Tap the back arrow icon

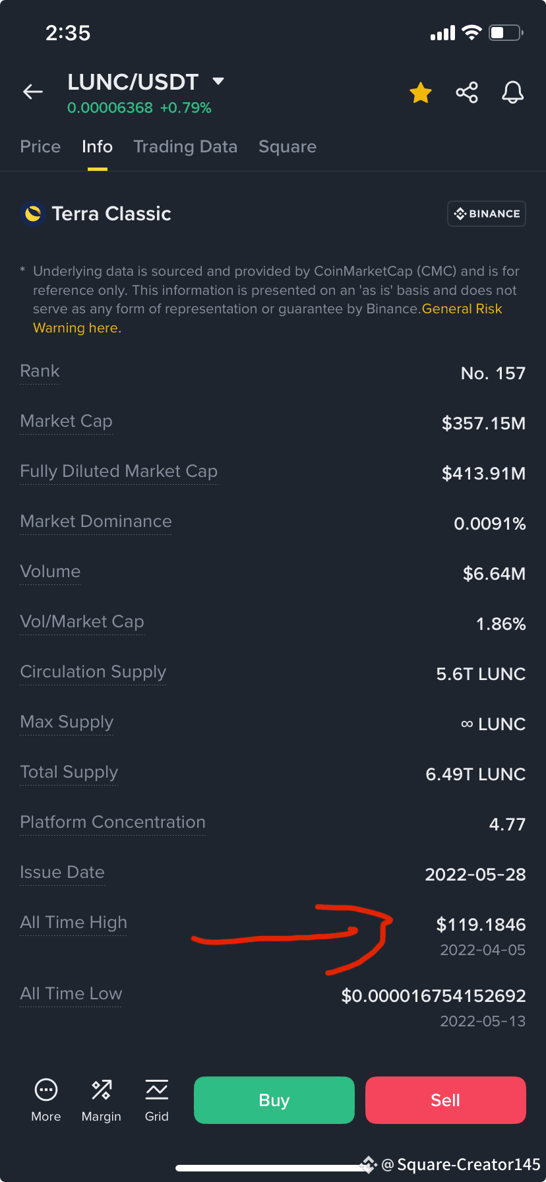coord(33,92)
